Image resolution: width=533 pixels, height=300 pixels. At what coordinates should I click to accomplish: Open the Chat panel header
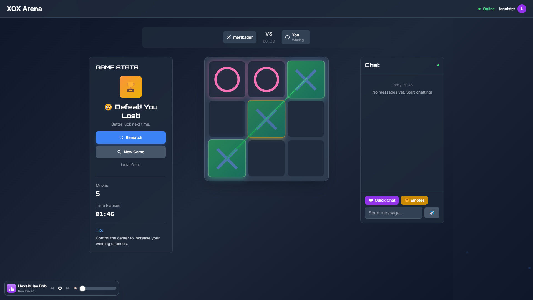[x=372, y=65]
